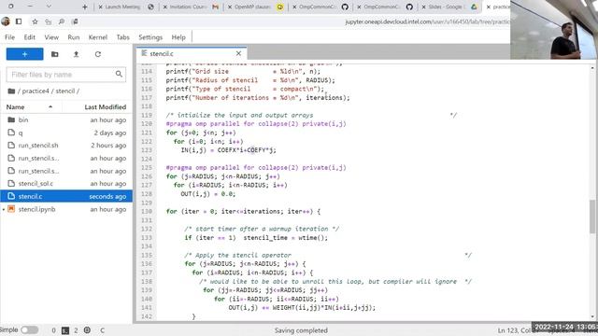Click the browser reload circle icon

[10, 7]
